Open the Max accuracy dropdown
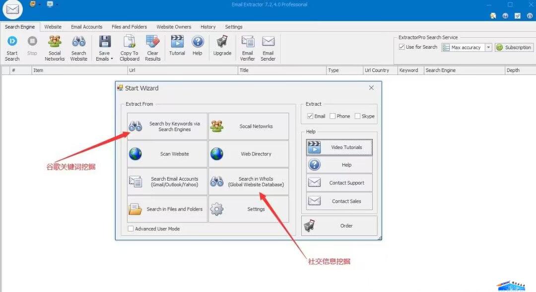 point(488,47)
